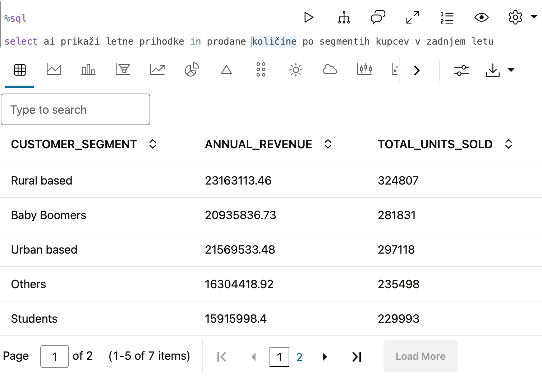
Task: Click units sold value 281831
Action: [x=397, y=215]
